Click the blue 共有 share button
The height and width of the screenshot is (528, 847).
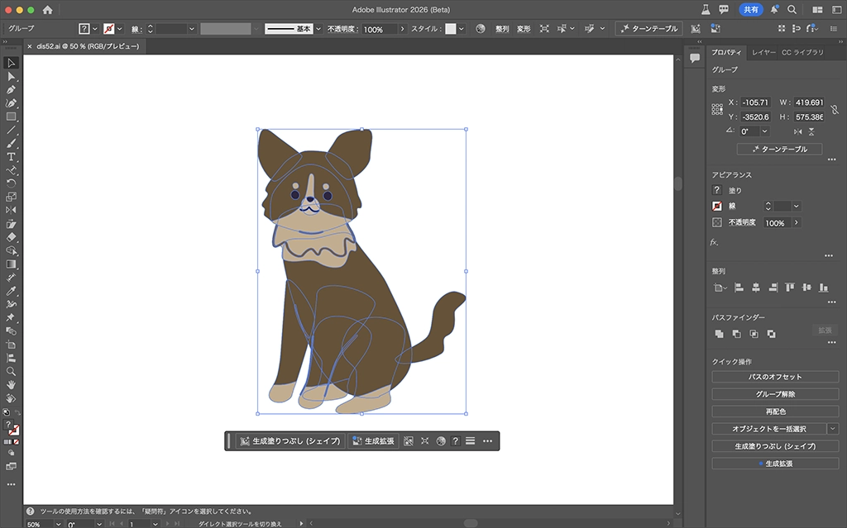point(750,10)
